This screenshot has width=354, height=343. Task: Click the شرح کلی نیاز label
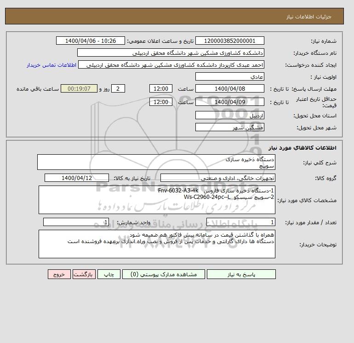(x=320, y=163)
